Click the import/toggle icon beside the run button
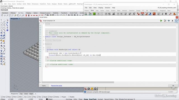The width and height of the screenshot is (179, 100). point(165,21)
